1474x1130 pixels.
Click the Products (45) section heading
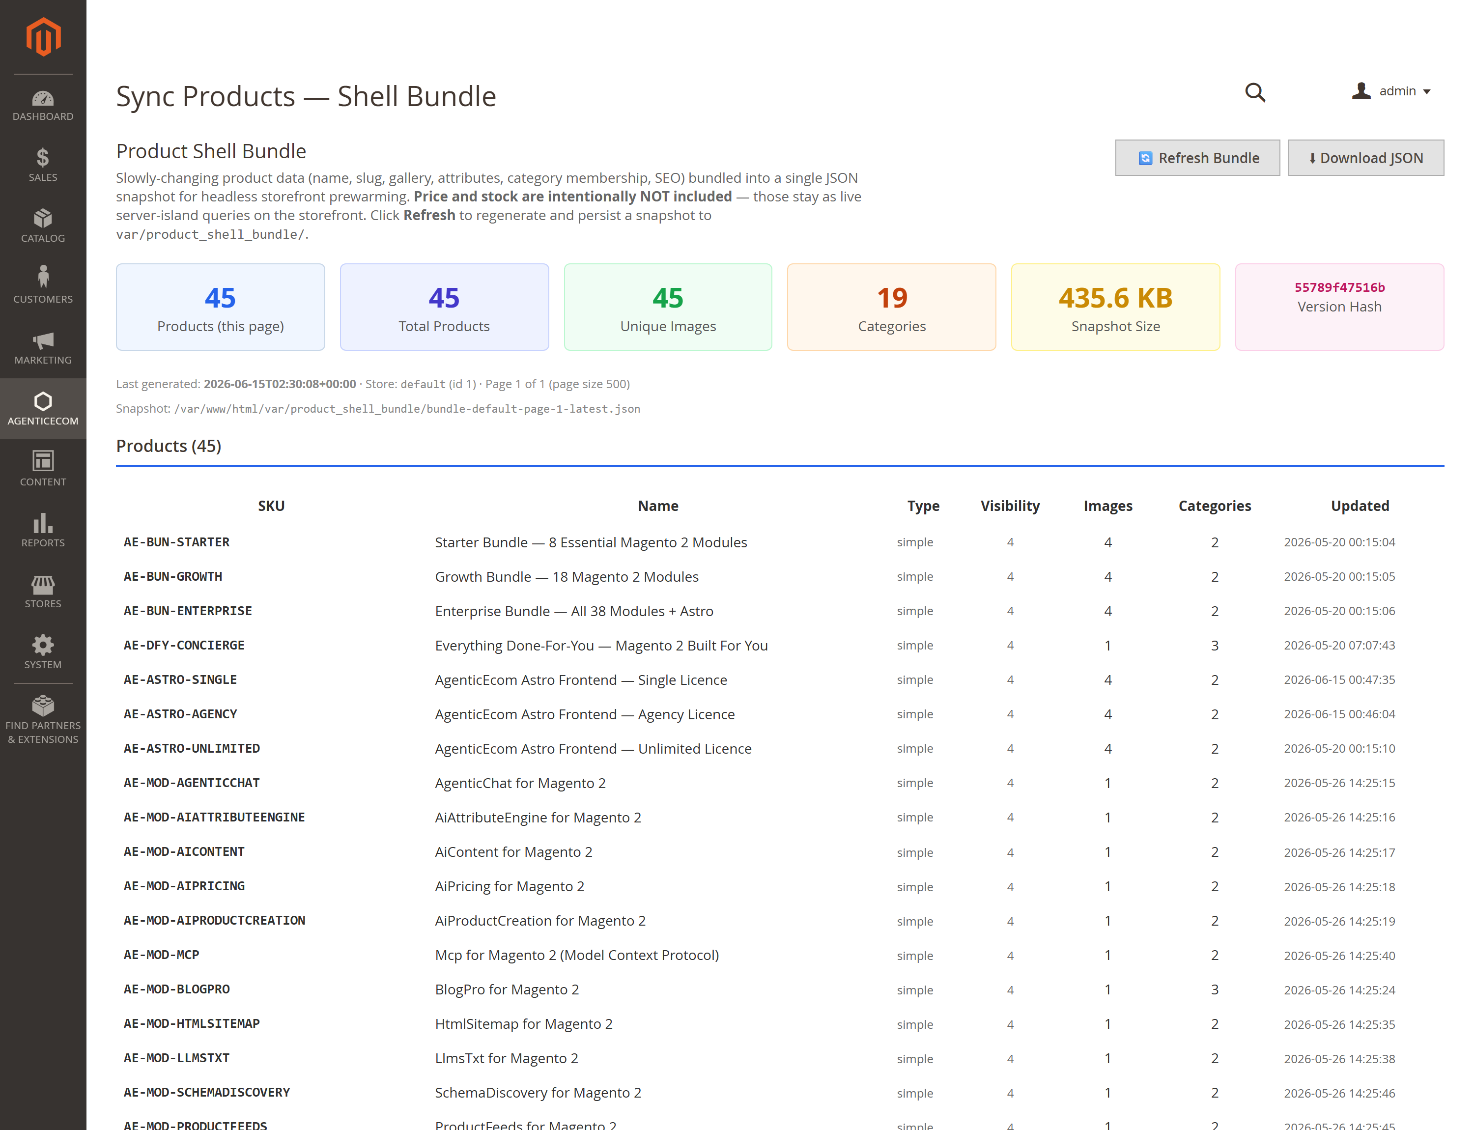[x=168, y=446]
